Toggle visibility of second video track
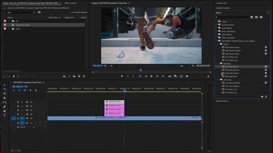The image size is (273, 153). click(x=31, y=106)
